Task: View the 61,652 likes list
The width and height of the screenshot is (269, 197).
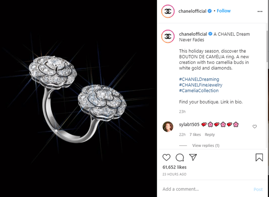Action: [174, 167]
